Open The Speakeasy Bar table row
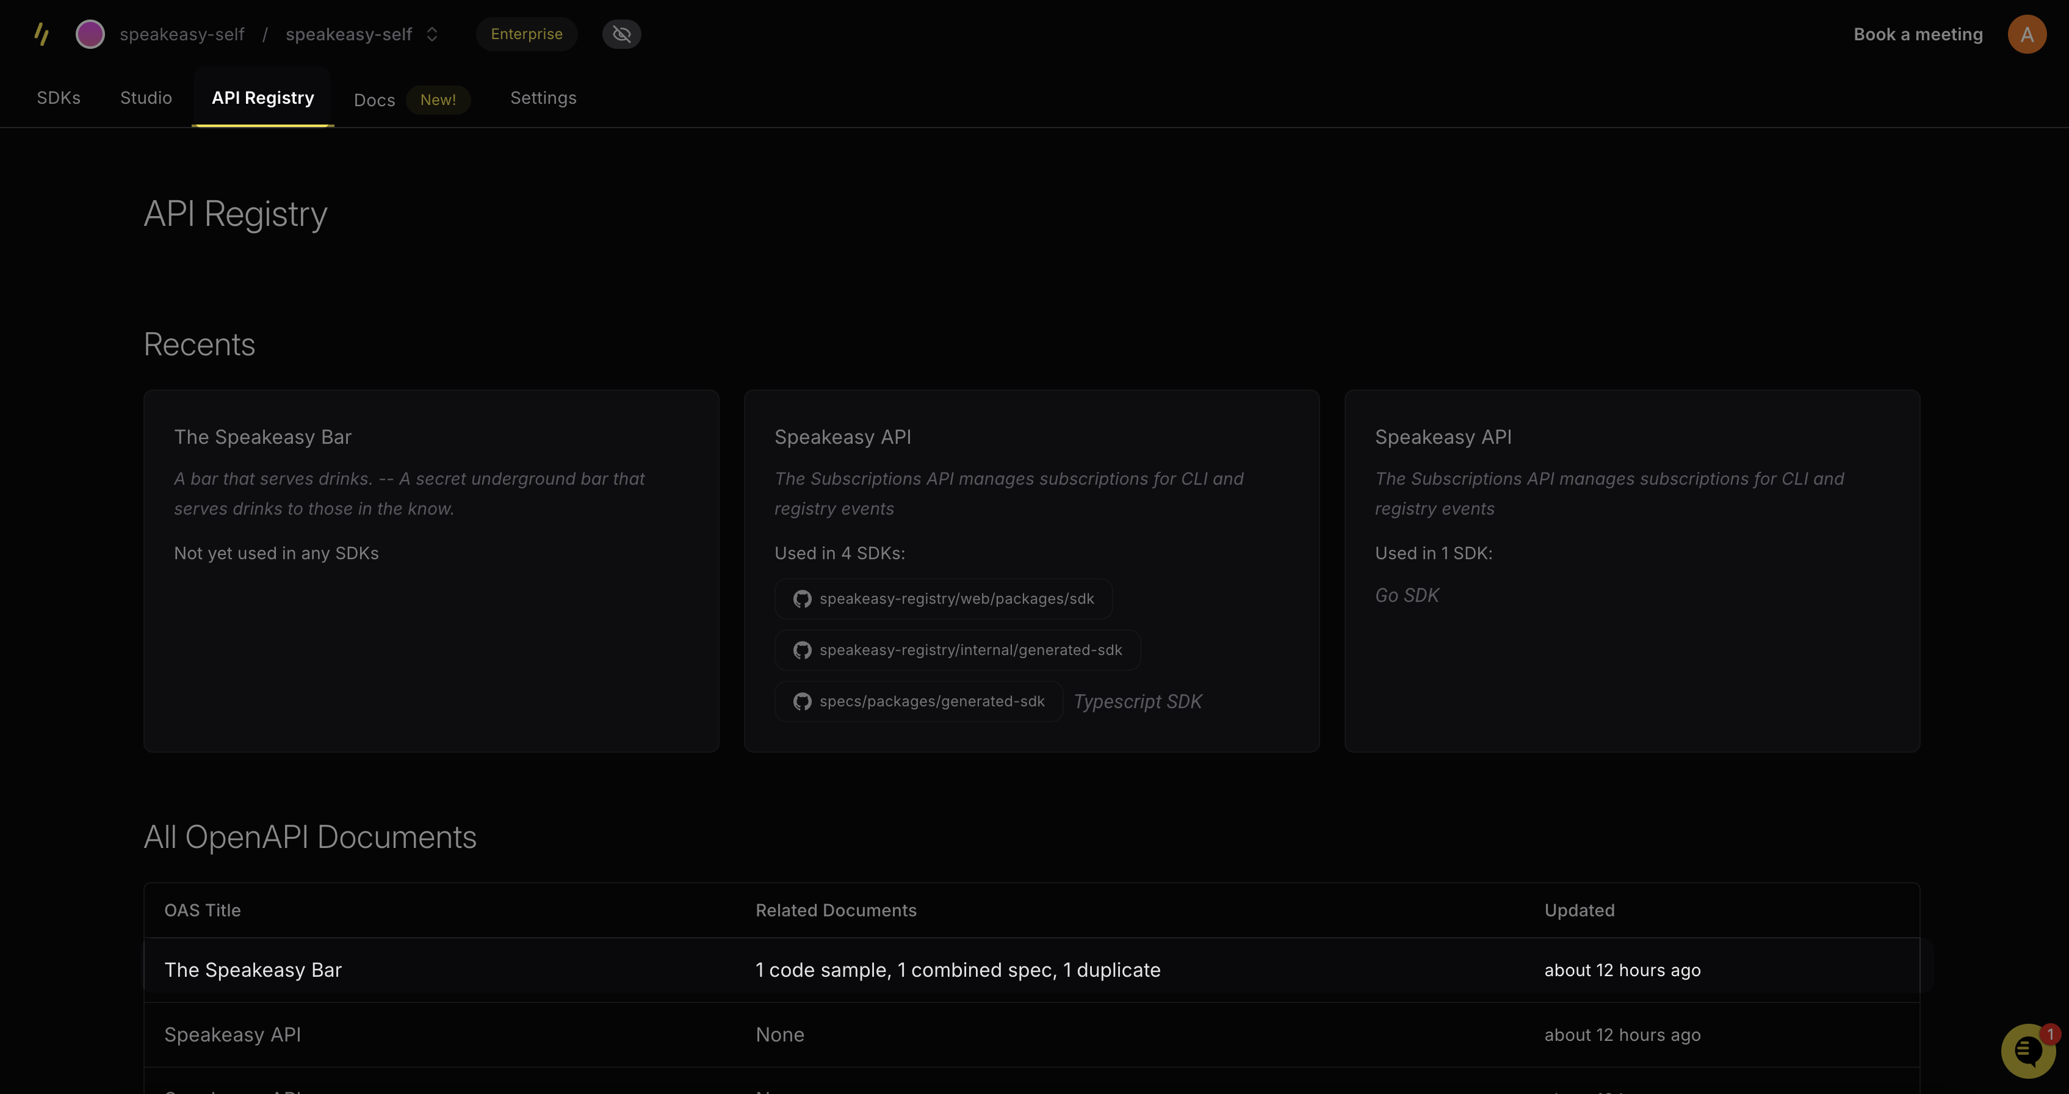The width and height of the screenshot is (2069, 1094). [x=1031, y=970]
